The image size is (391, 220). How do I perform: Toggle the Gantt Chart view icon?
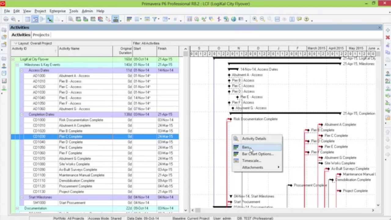point(35,19)
